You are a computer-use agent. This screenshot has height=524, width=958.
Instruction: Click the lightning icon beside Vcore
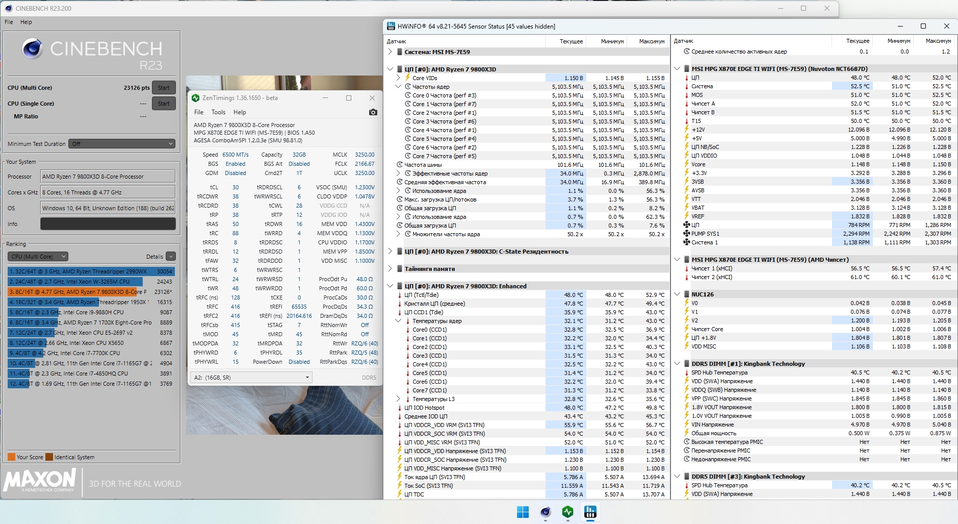[x=687, y=164]
